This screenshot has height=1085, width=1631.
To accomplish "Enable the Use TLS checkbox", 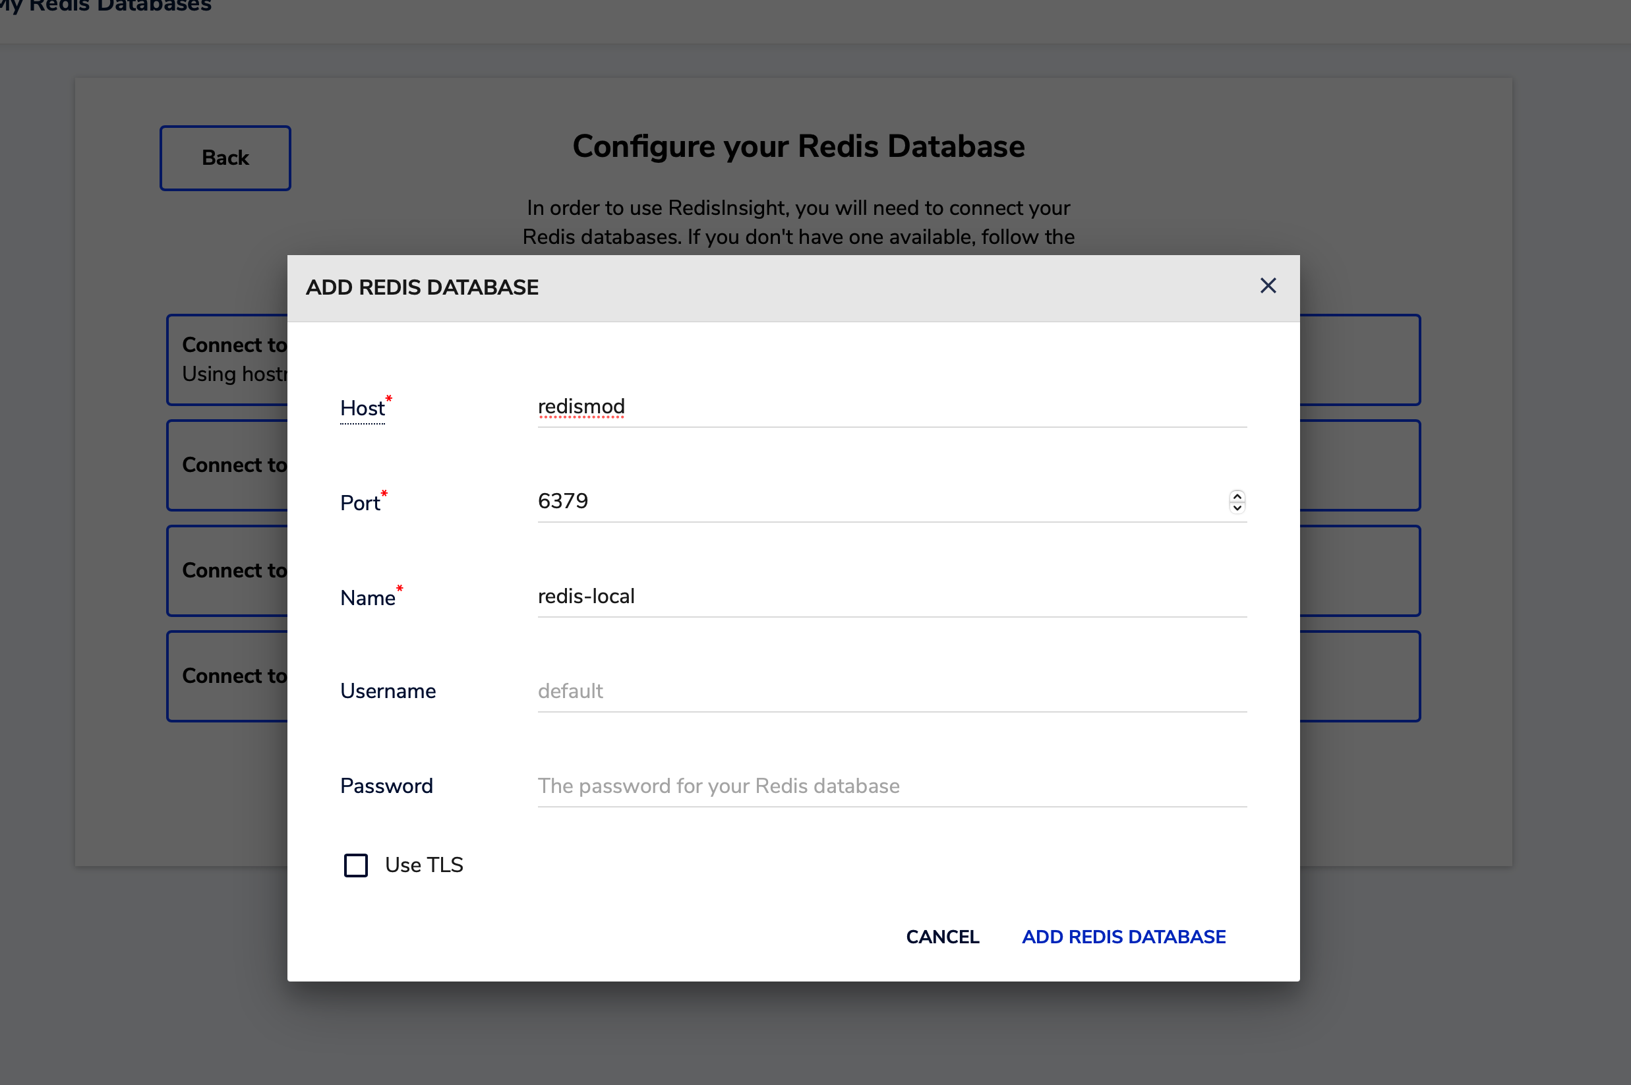I will [356, 865].
